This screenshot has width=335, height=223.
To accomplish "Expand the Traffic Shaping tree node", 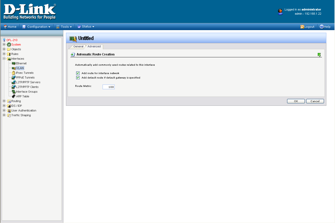I will pos(4,115).
